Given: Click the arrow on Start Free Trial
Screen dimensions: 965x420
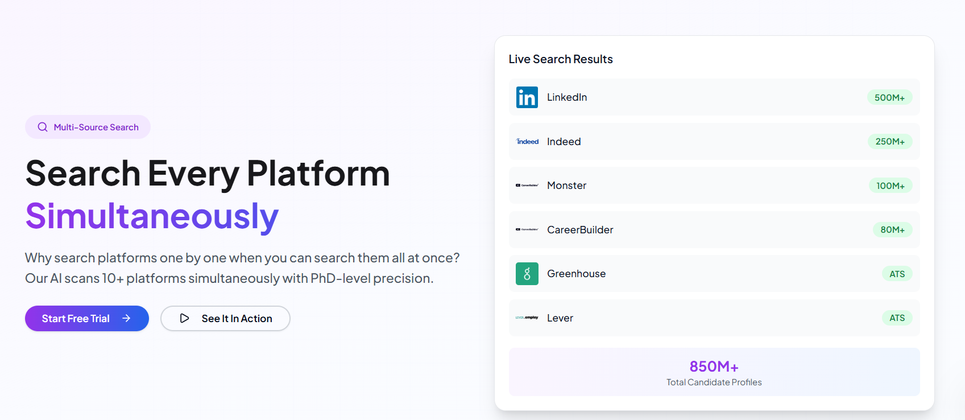Looking at the screenshot, I should pos(126,318).
